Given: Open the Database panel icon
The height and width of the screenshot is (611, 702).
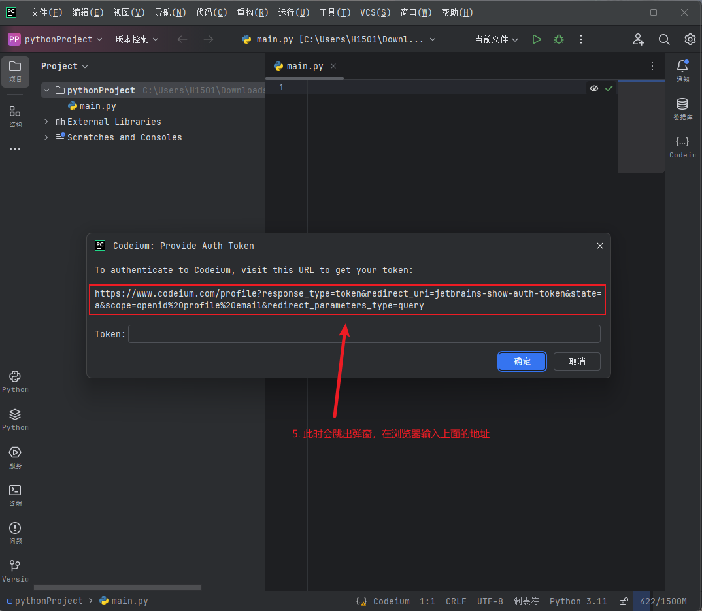Looking at the screenshot, I should coord(682,108).
